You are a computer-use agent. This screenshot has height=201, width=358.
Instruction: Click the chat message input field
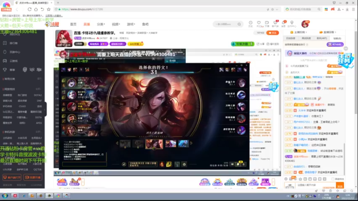click(x=315, y=185)
